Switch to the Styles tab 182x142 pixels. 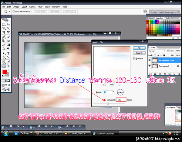[168, 18]
